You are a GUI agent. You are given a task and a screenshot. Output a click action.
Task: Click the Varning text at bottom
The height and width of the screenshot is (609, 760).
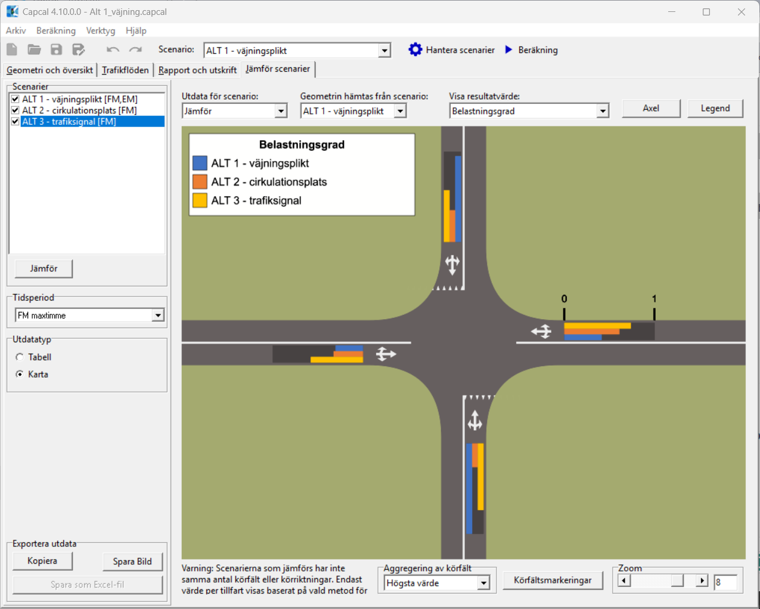(x=275, y=579)
